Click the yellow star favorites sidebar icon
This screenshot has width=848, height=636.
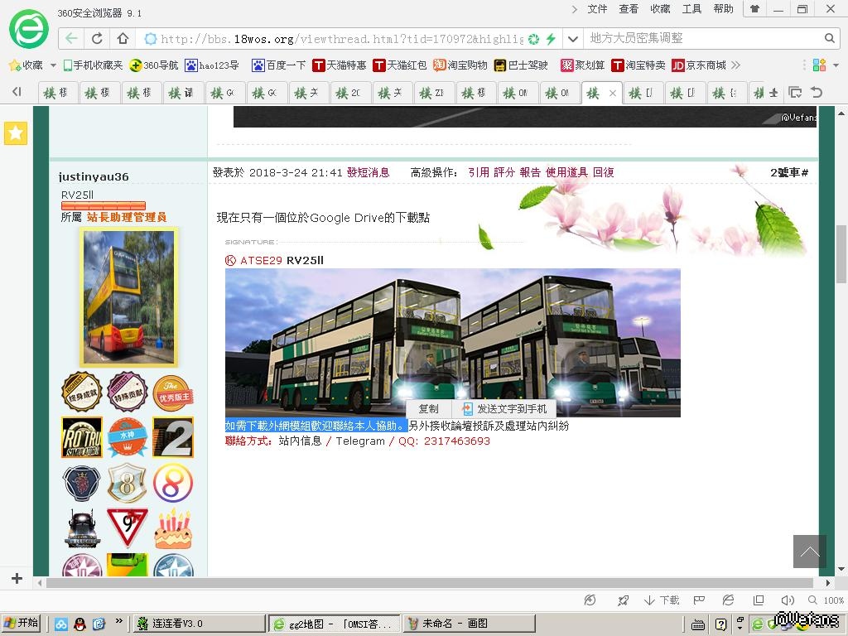[16, 132]
